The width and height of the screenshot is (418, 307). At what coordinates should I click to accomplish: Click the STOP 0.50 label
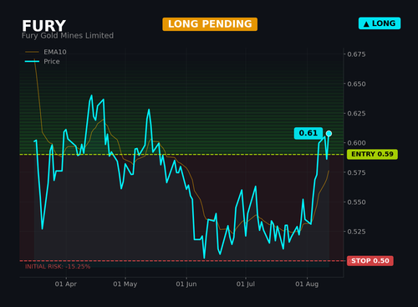tap(370, 261)
